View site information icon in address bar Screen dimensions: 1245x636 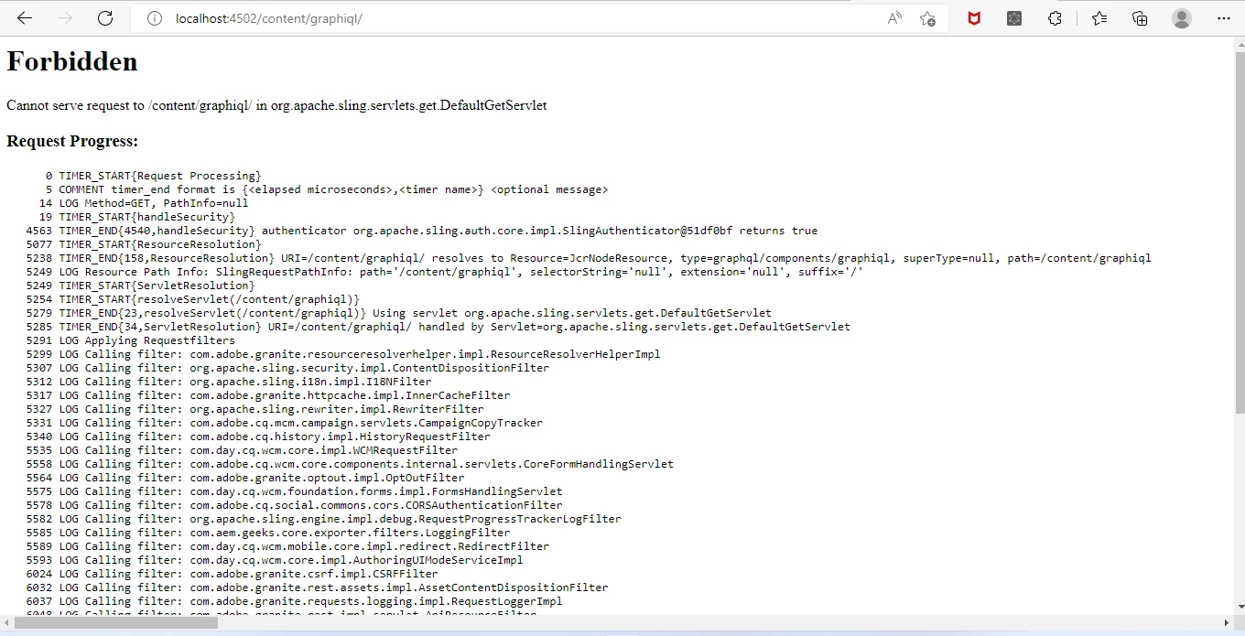(x=155, y=18)
